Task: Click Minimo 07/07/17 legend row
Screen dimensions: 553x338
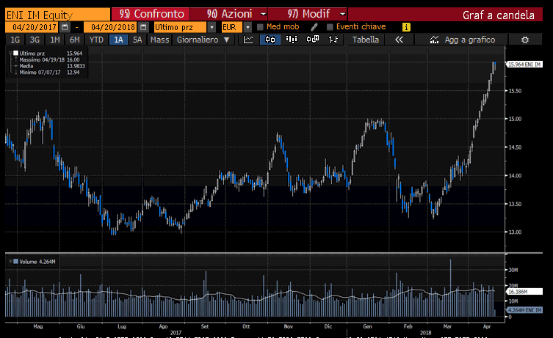Action: pos(49,73)
